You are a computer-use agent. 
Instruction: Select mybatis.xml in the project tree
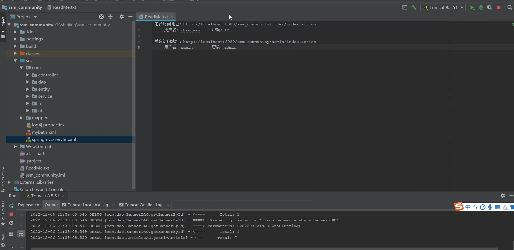point(44,132)
